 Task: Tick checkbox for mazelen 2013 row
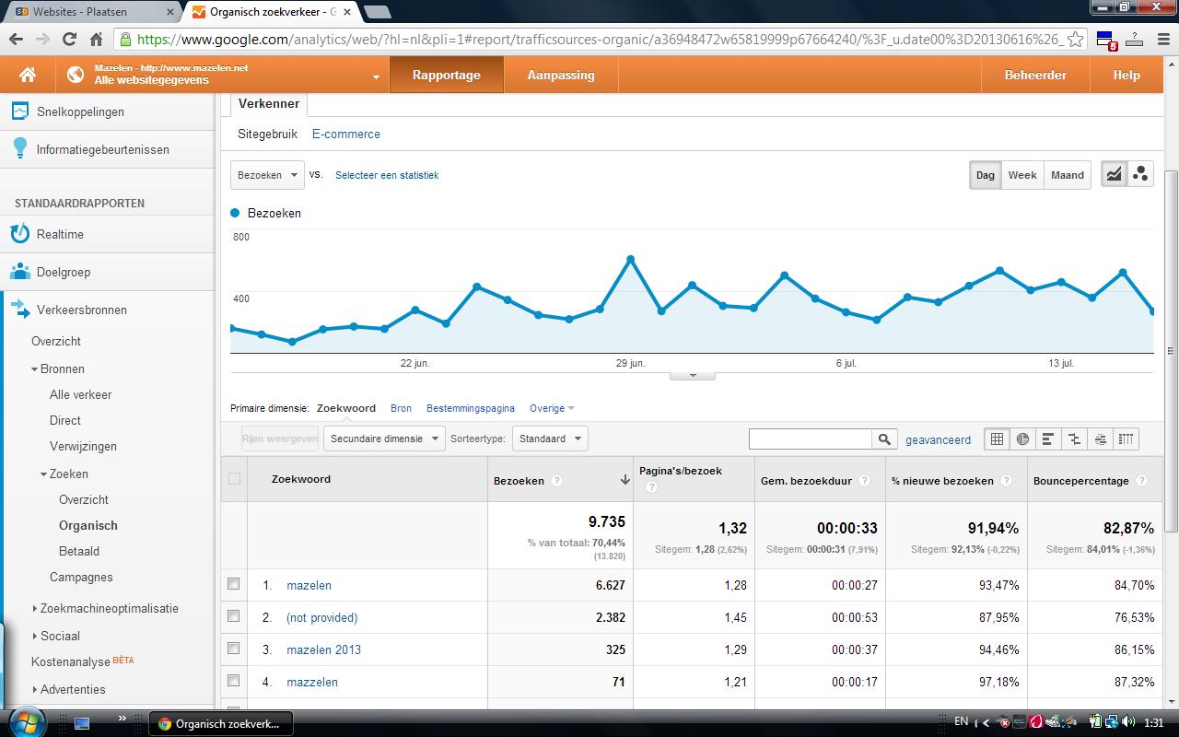tap(233, 649)
